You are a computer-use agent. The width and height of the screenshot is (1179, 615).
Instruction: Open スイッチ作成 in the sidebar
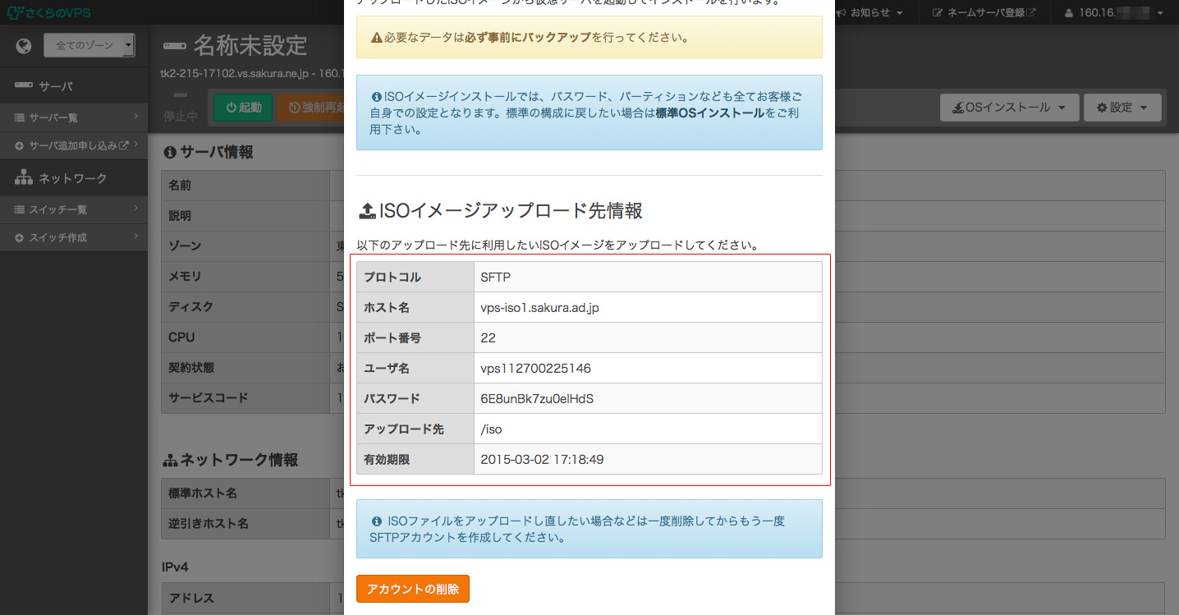[74, 237]
